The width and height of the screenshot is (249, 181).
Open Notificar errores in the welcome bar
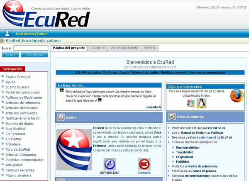[173, 73]
